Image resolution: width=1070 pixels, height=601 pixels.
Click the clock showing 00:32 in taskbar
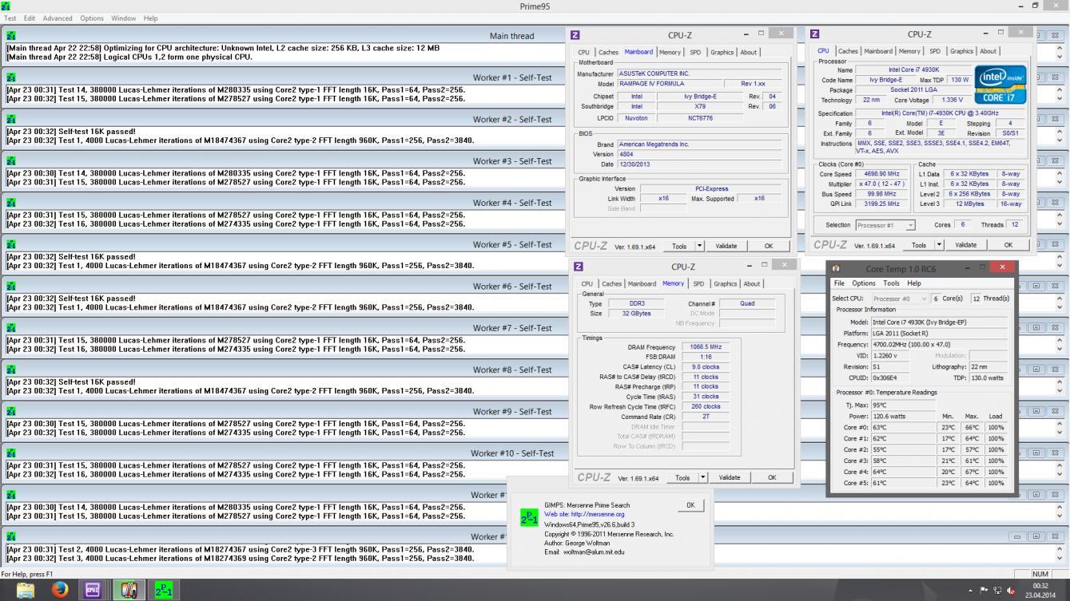[x=1040, y=586]
